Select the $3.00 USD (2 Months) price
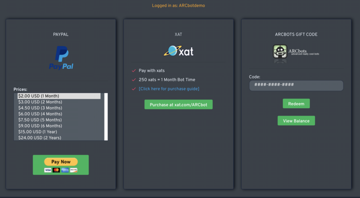 pos(59,102)
